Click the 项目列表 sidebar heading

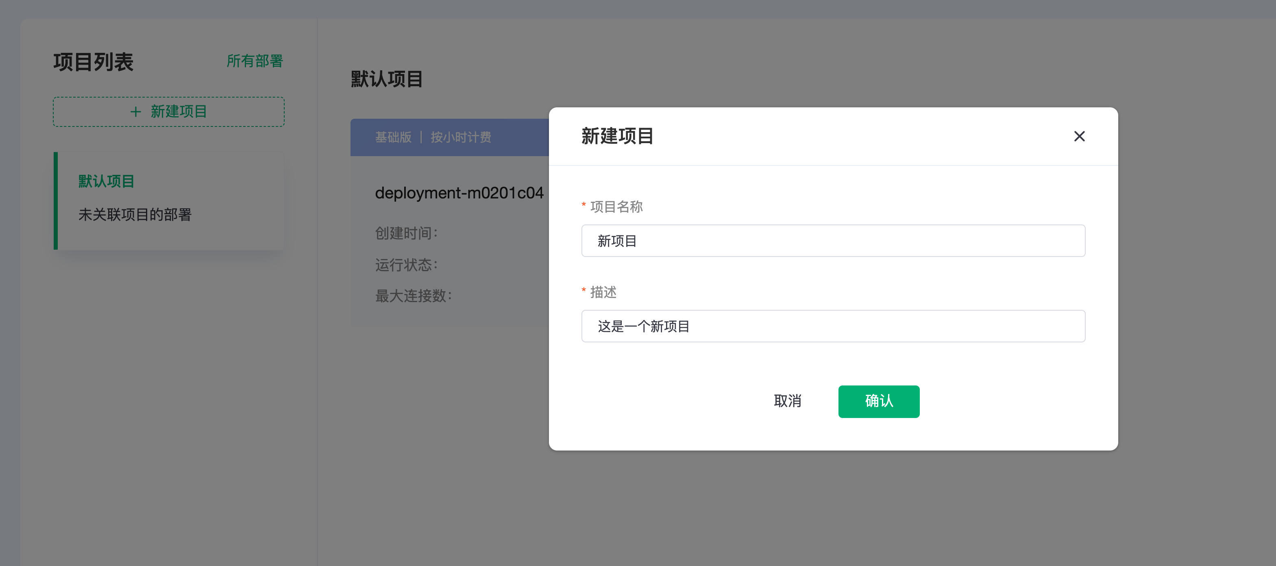94,62
